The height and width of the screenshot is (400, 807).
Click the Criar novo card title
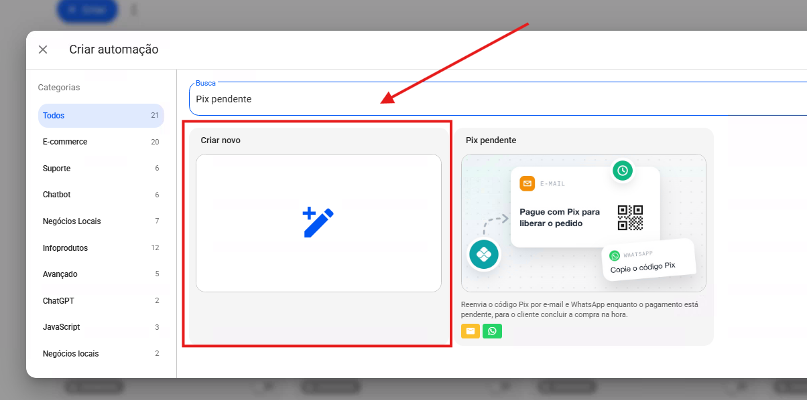coord(221,140)
